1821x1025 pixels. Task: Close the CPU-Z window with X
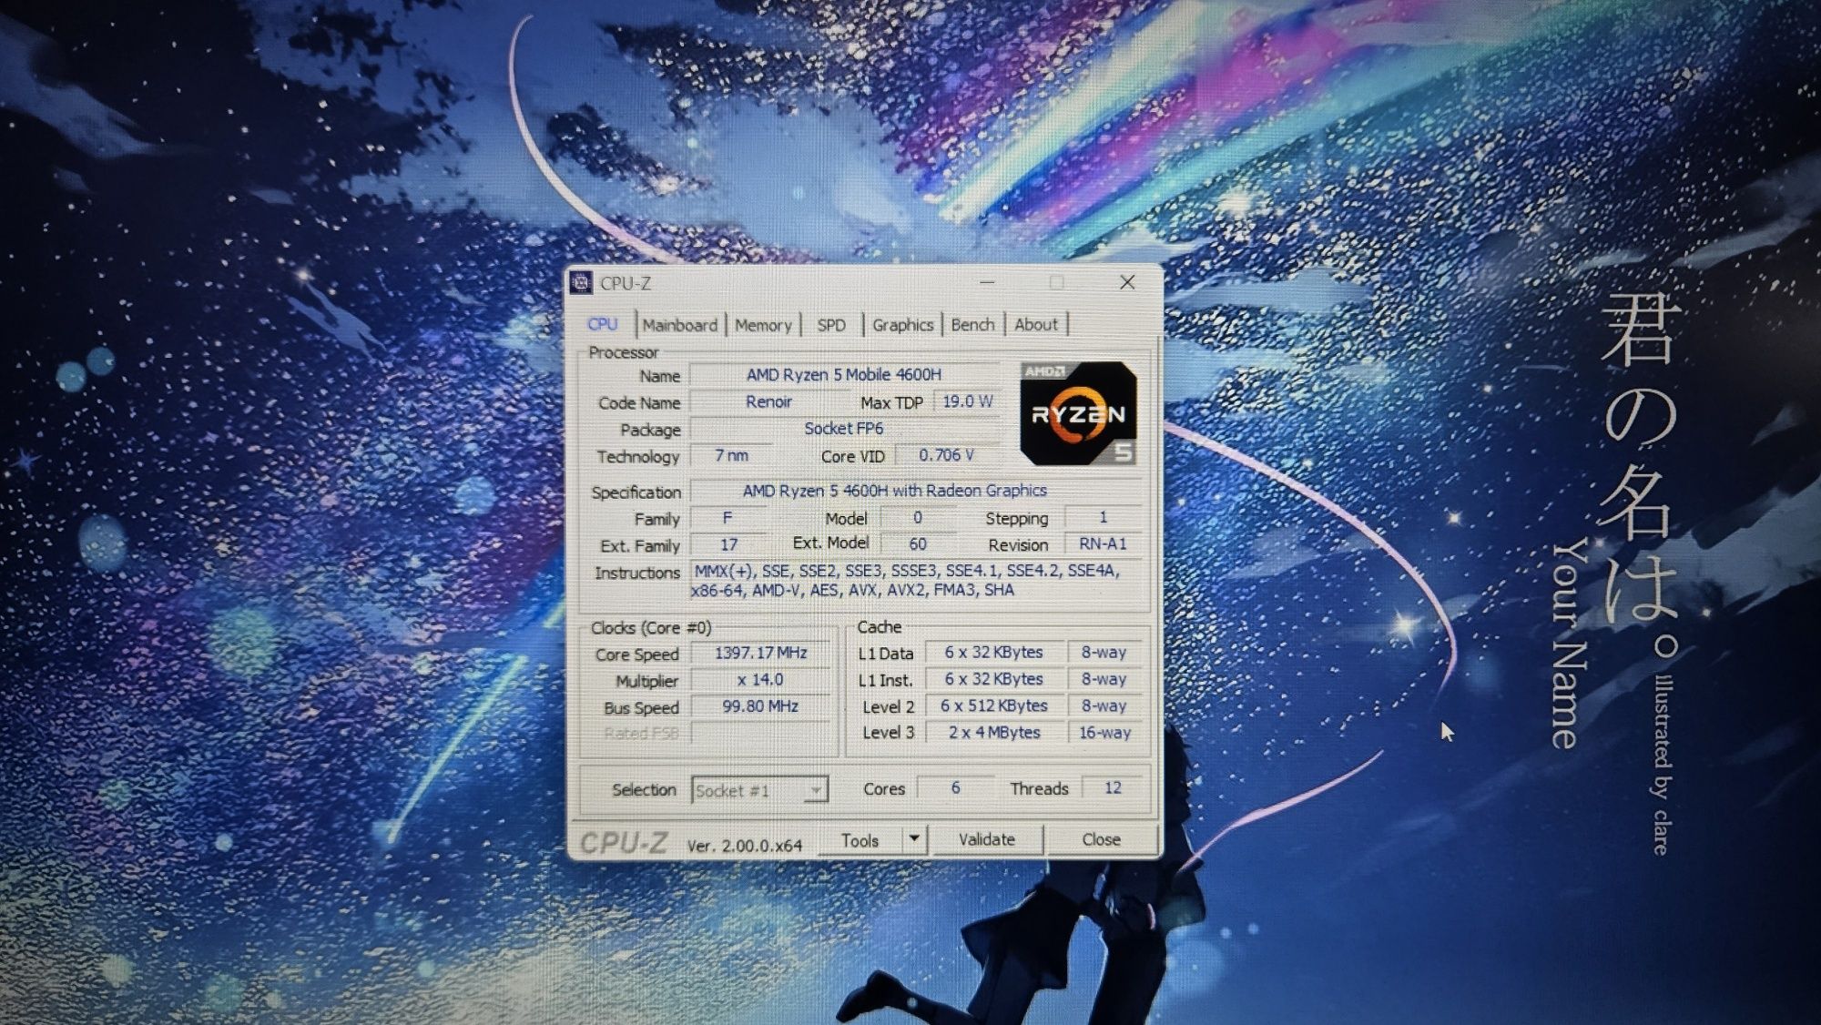[1127, 282]
